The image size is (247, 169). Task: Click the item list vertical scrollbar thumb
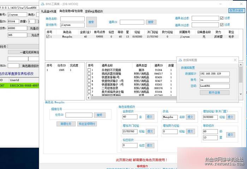pyautogui.click(x=241, y=74)
